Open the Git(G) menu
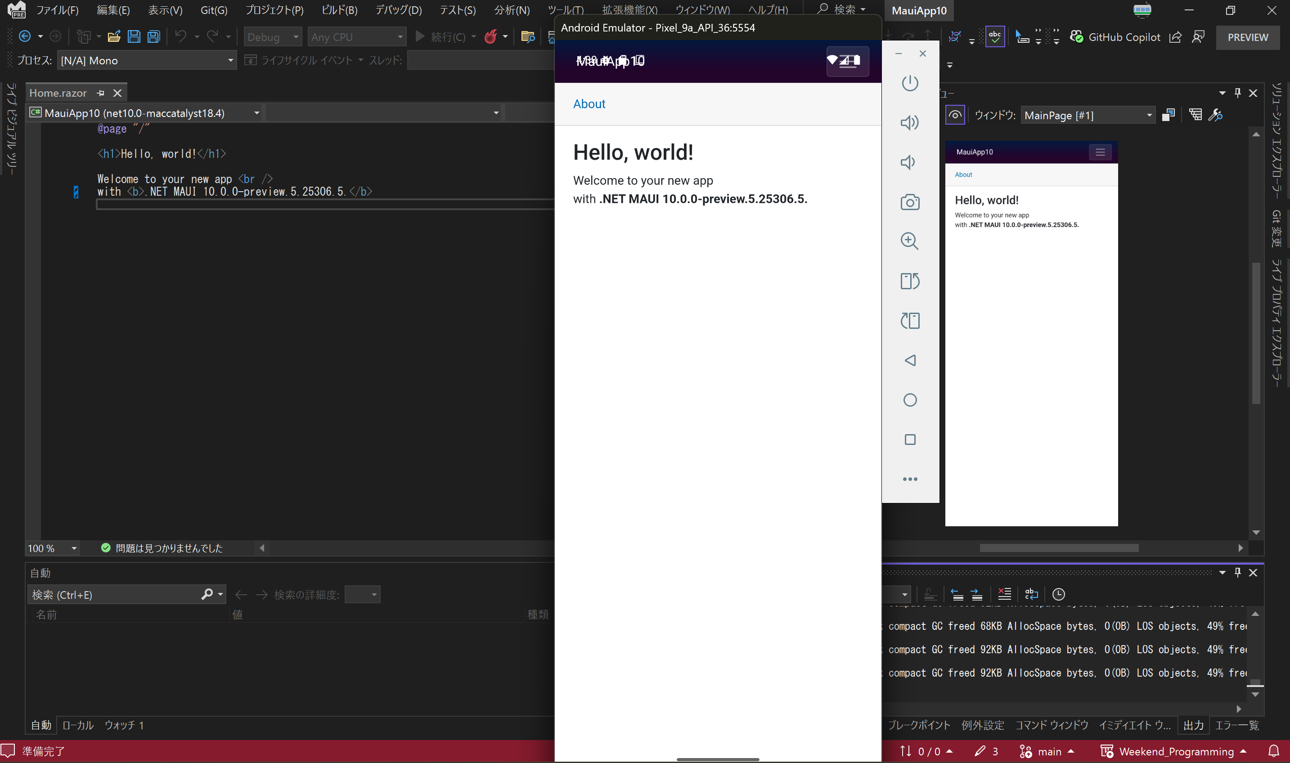 (x=214, y=10)
